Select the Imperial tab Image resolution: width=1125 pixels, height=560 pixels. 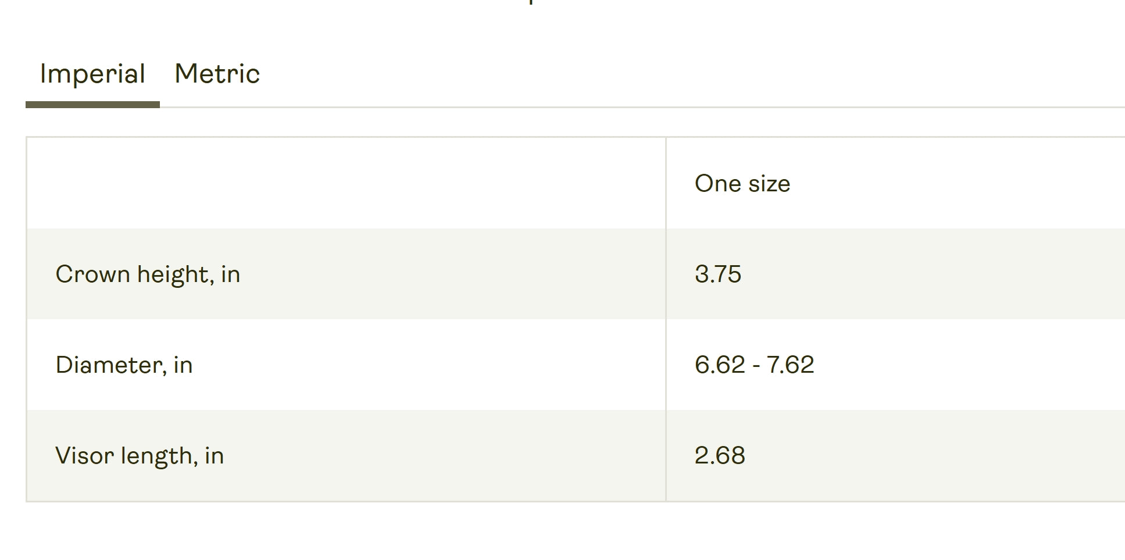click(92, 74)
